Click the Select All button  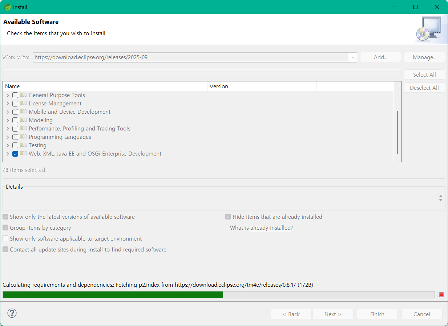point(424,75)
